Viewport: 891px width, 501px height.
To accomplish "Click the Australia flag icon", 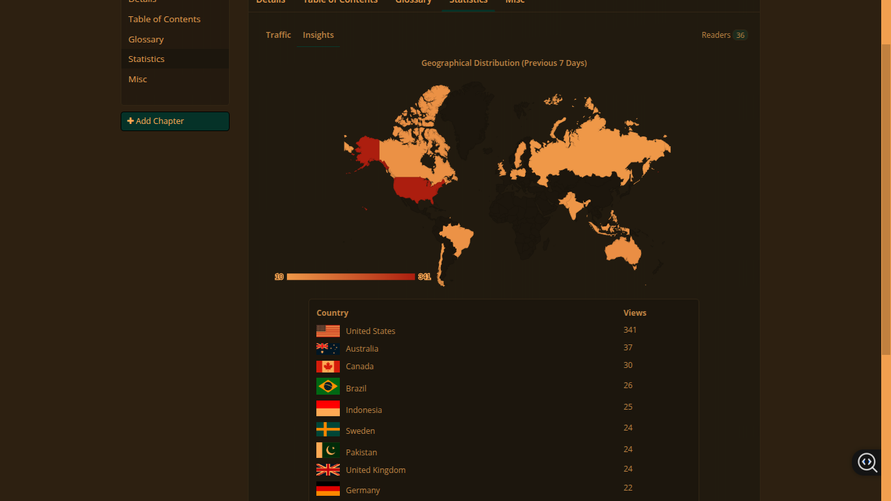I will pos(328,348).
